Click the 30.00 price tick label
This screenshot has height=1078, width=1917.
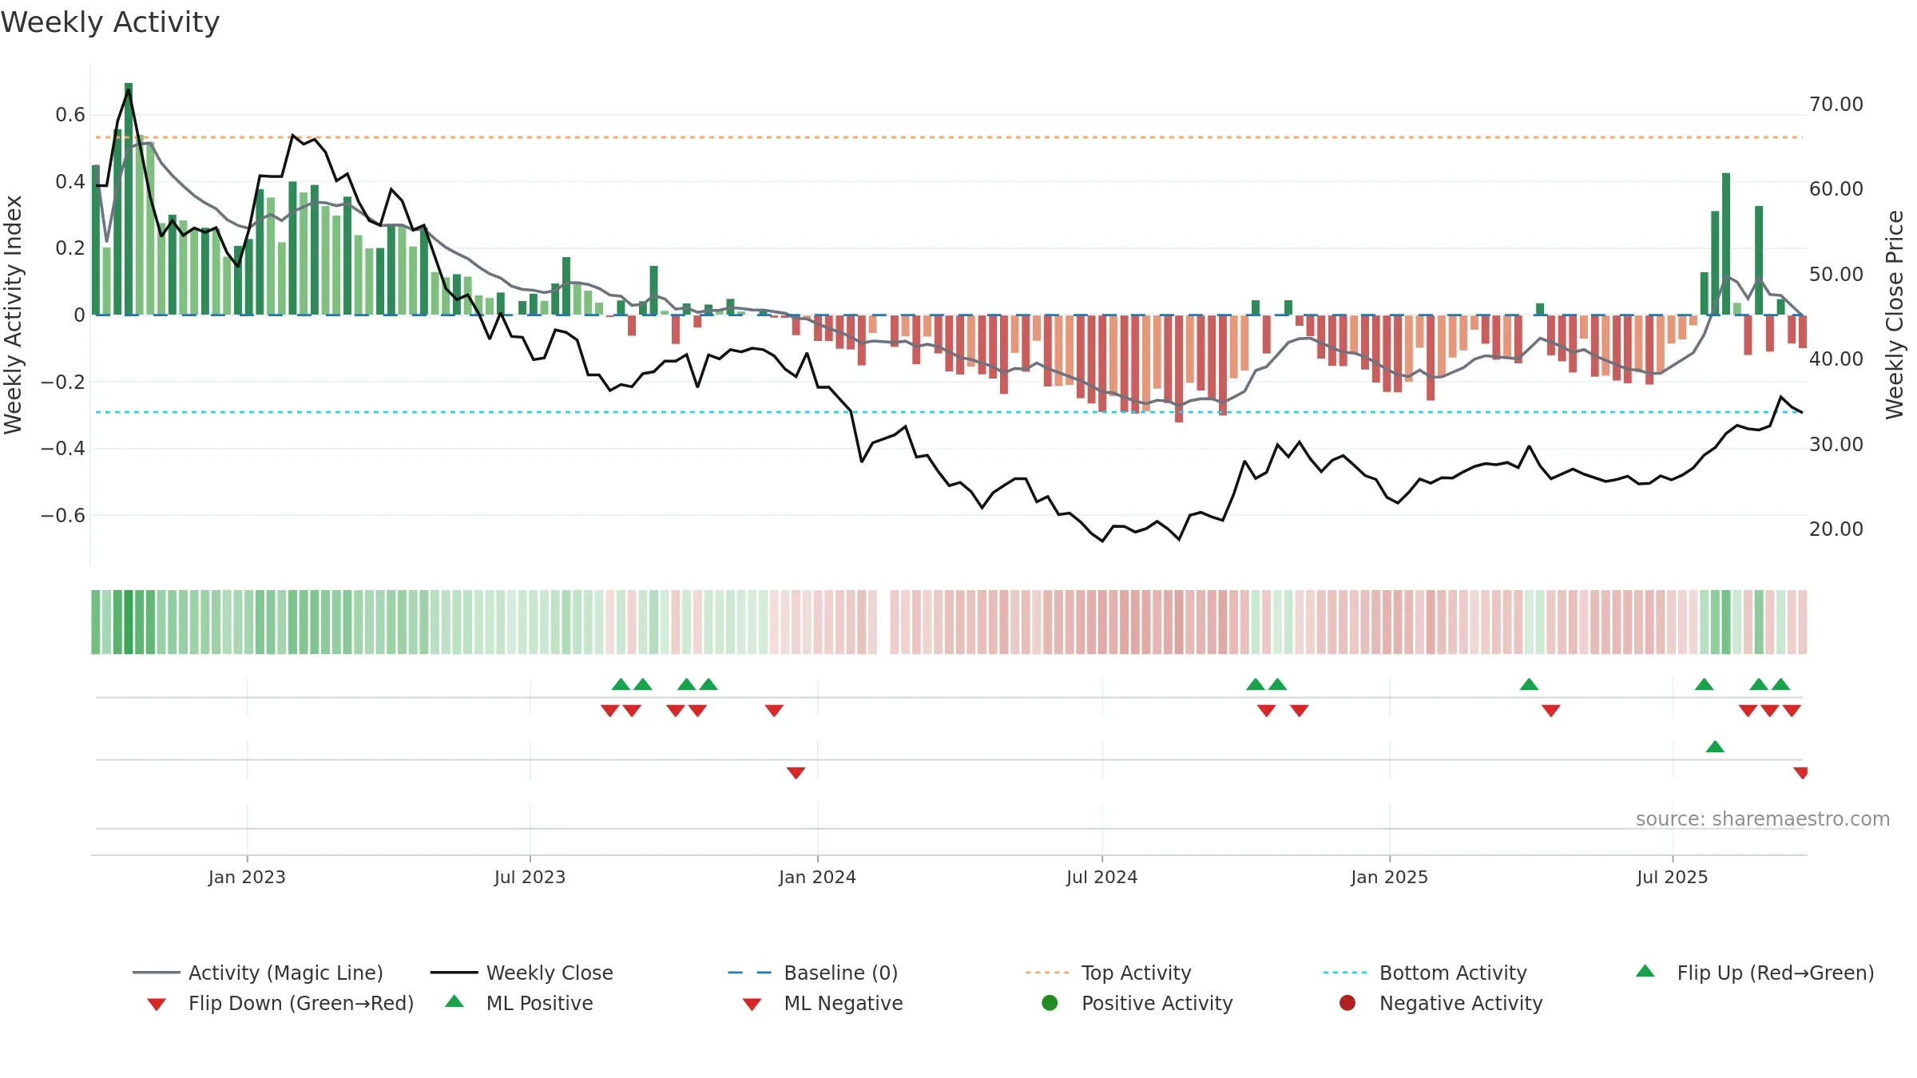pyautogui.click(x=1836, y=445)
